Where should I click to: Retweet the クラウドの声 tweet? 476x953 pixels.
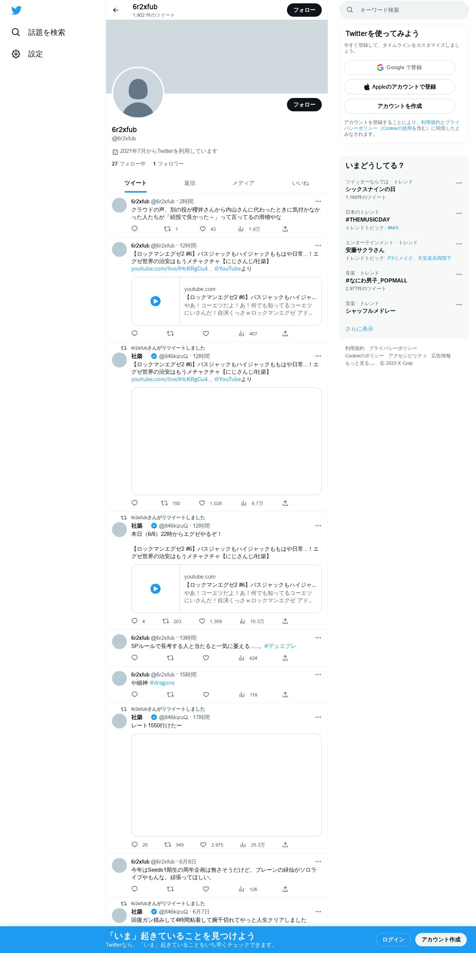tap(168, 229)
